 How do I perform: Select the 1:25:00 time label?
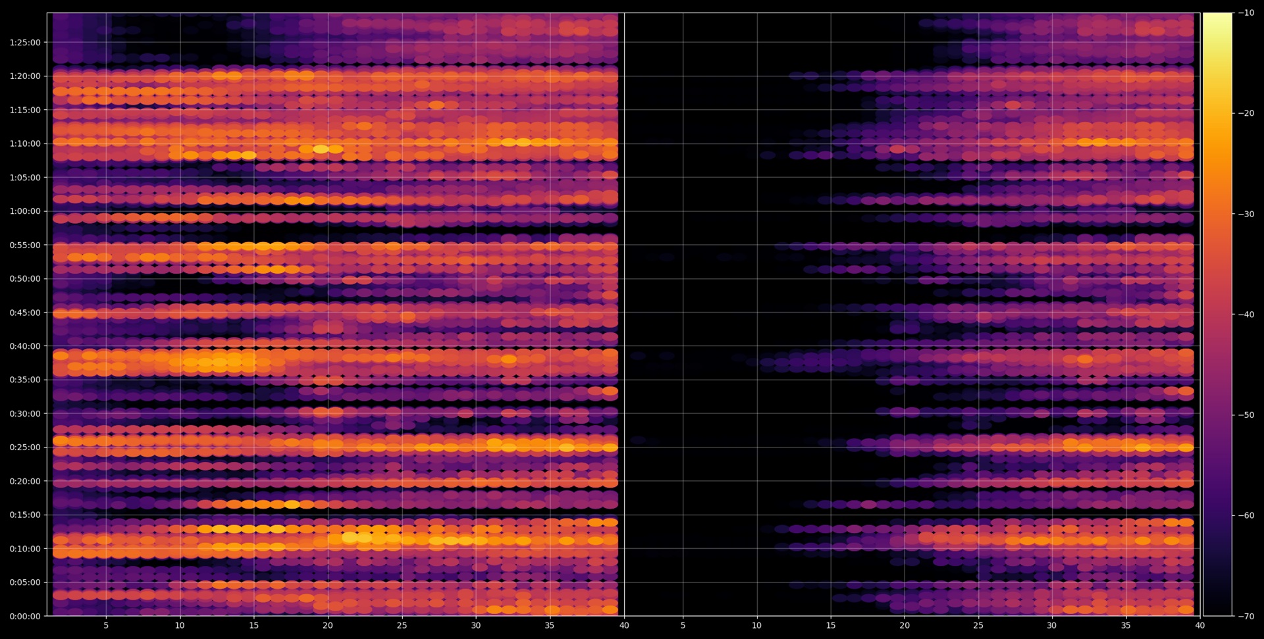[x=25, y=42]
